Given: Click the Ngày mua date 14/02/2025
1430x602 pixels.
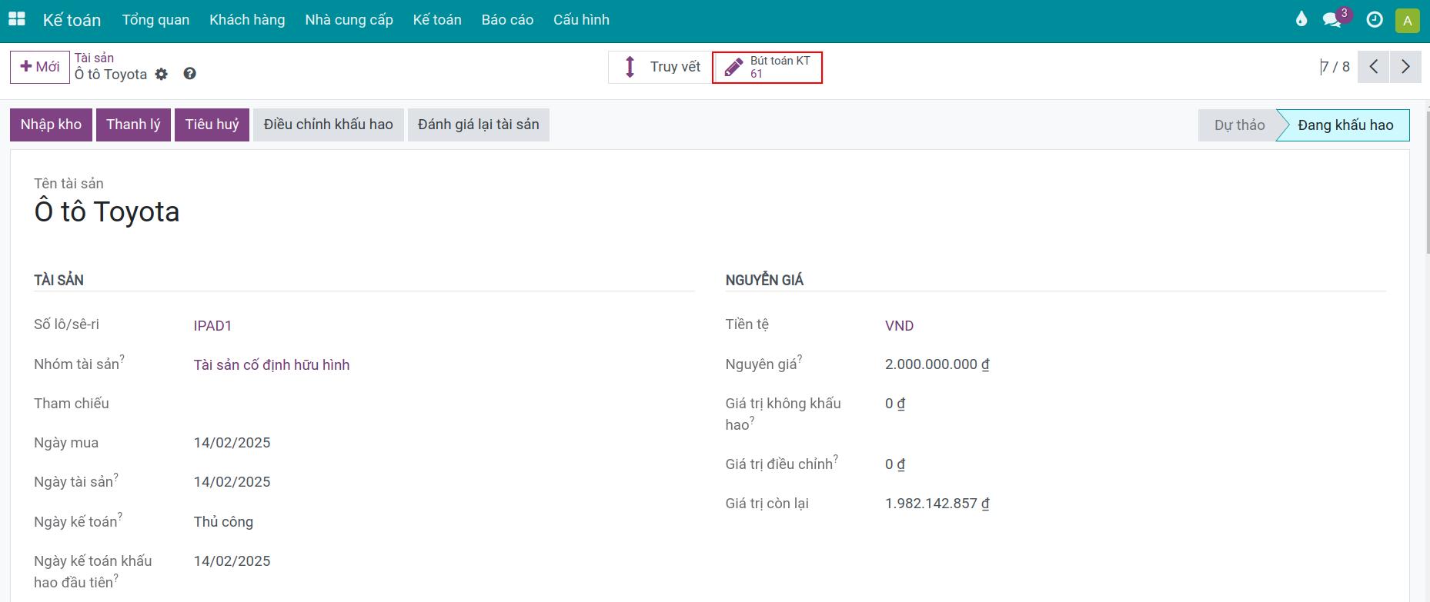Looking at the screenshot, I should point(232,443).
